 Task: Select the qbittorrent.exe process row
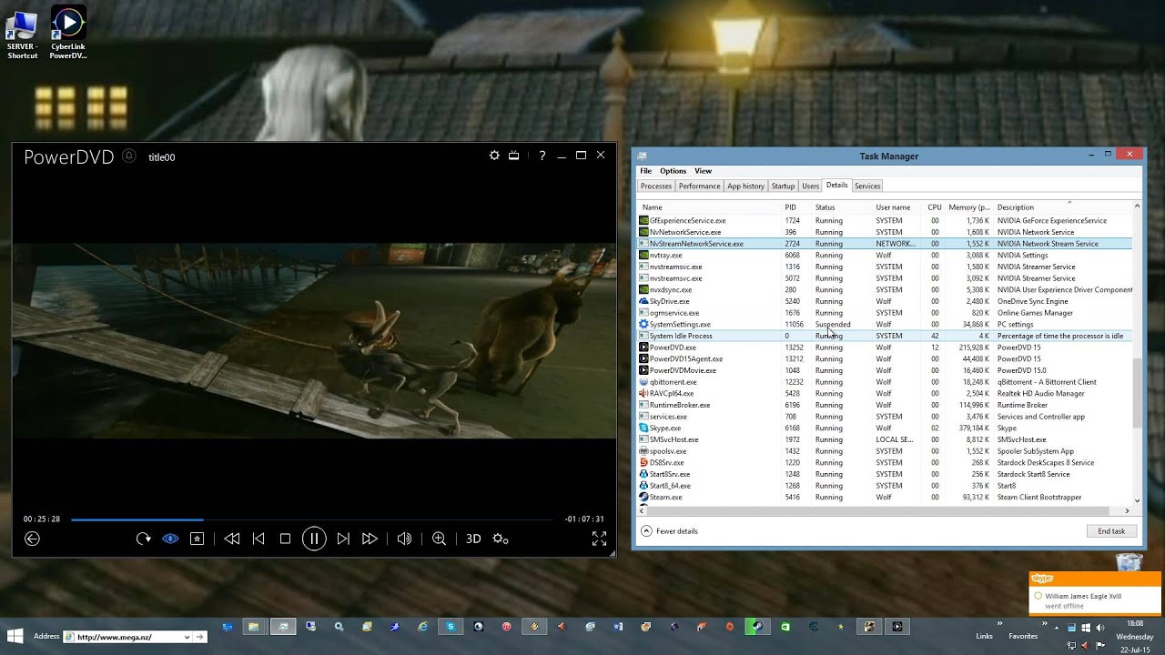[x=886, y=382]
